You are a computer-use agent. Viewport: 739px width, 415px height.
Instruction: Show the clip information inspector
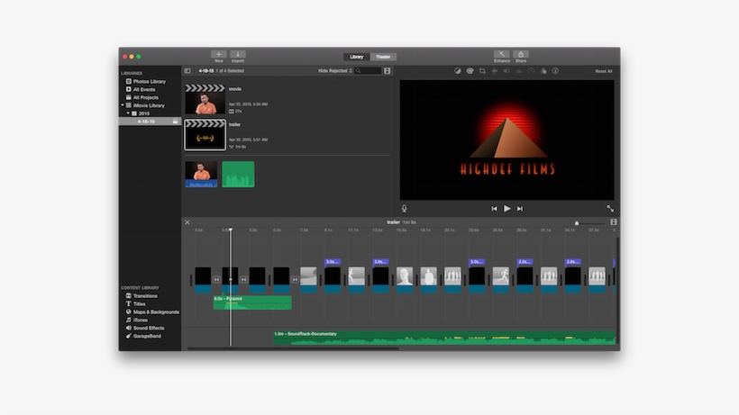pyautogui.click(x=556, y=71)
